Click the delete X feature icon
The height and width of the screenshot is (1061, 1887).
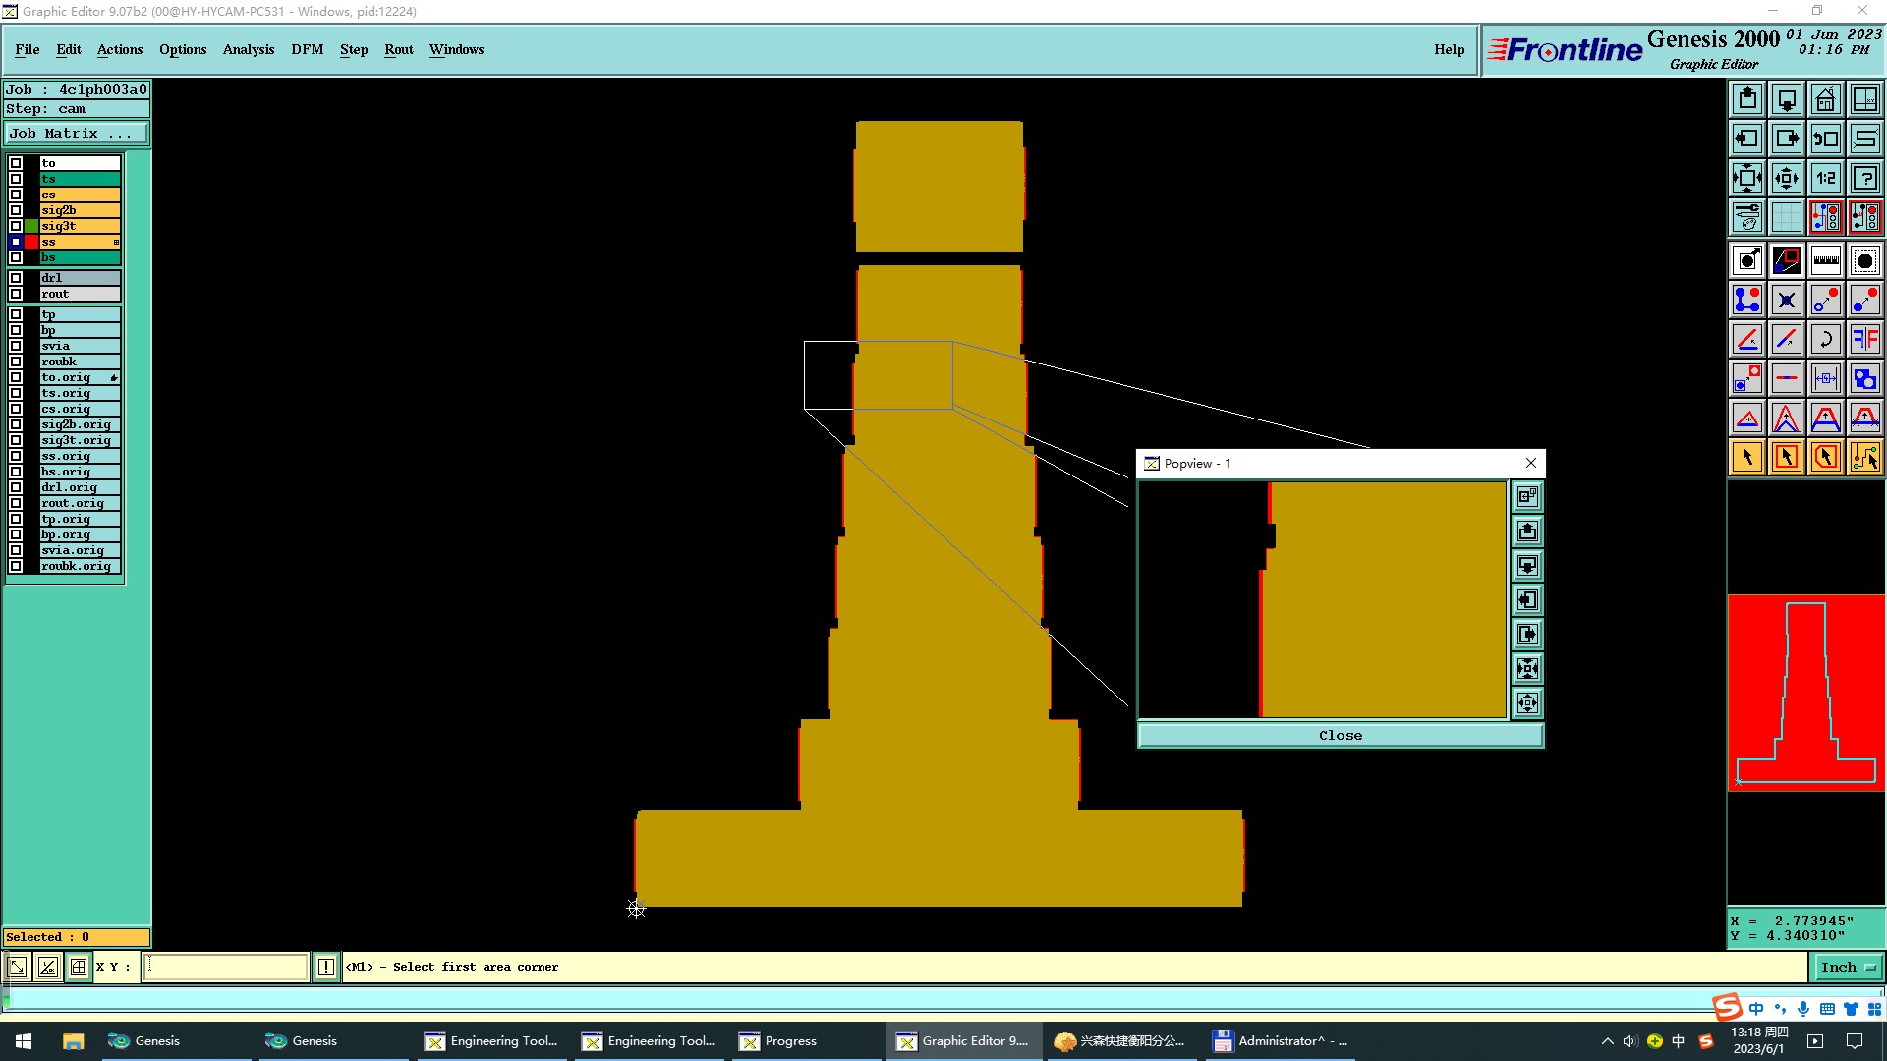1786,300
